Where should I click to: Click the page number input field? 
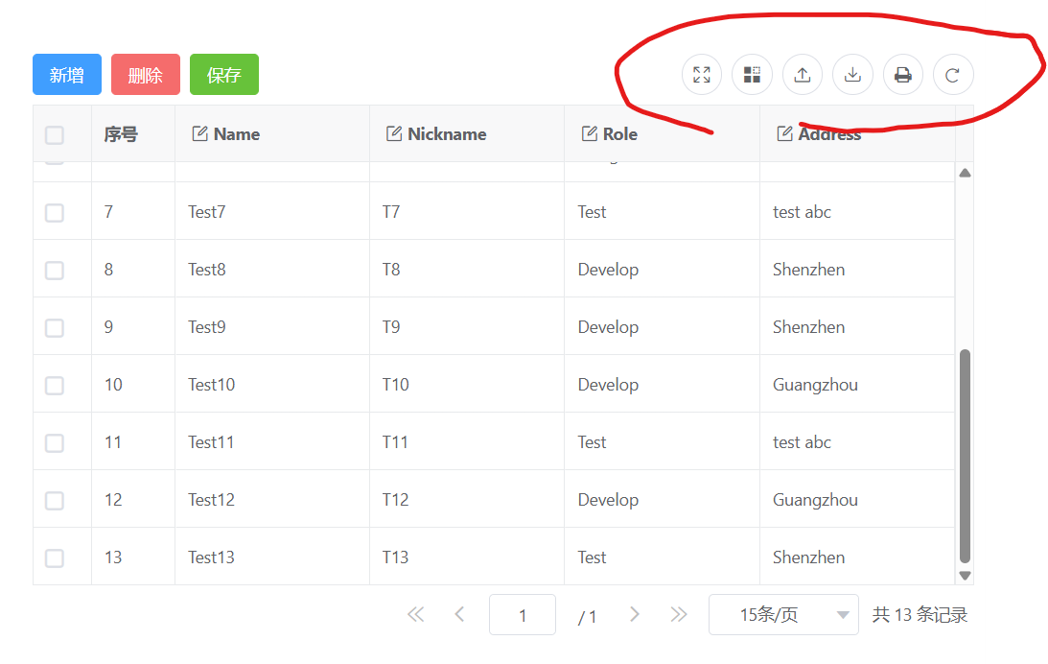[x=523, y=615]
